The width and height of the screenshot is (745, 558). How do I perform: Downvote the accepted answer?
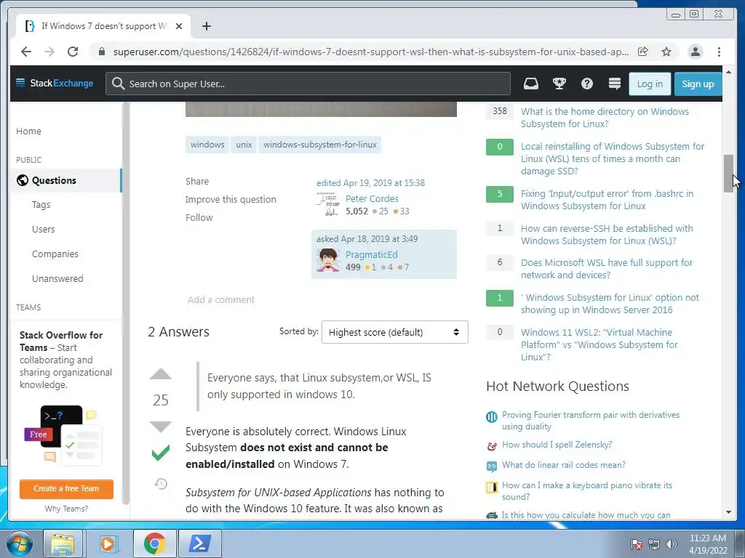point(161,426)
